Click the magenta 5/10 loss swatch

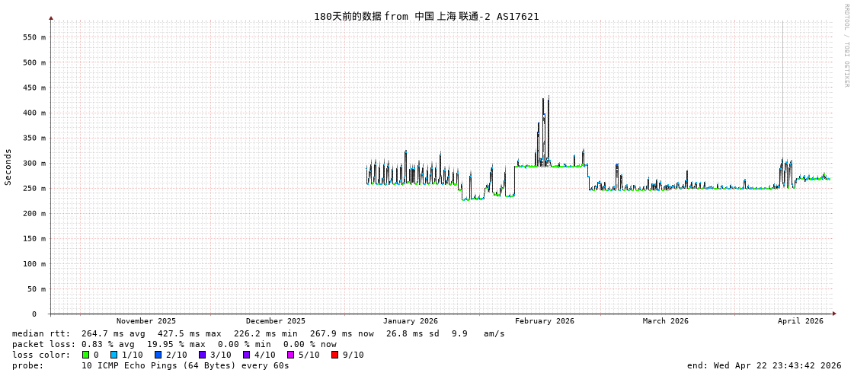tap(290, 355)
